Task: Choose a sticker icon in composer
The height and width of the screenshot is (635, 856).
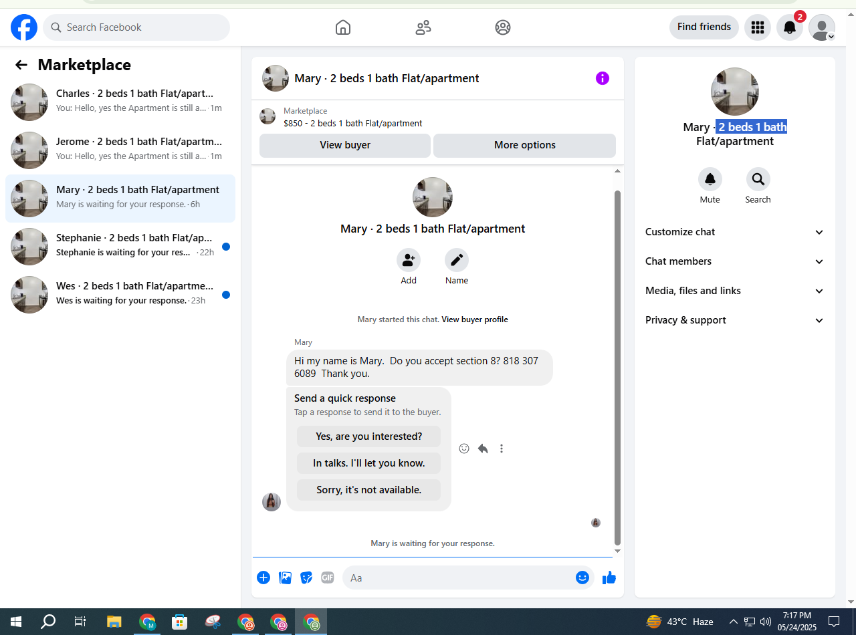Action: [x=306, y=578]
